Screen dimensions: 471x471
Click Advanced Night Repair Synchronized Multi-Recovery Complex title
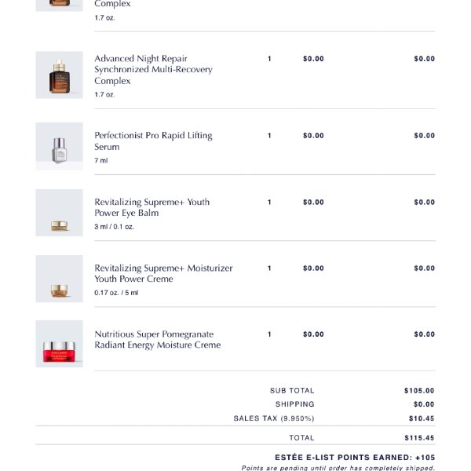[153, 69]
